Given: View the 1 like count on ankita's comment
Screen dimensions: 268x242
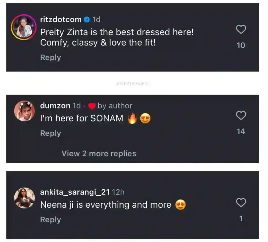Looking at the screenshot, I should point(241,218).
